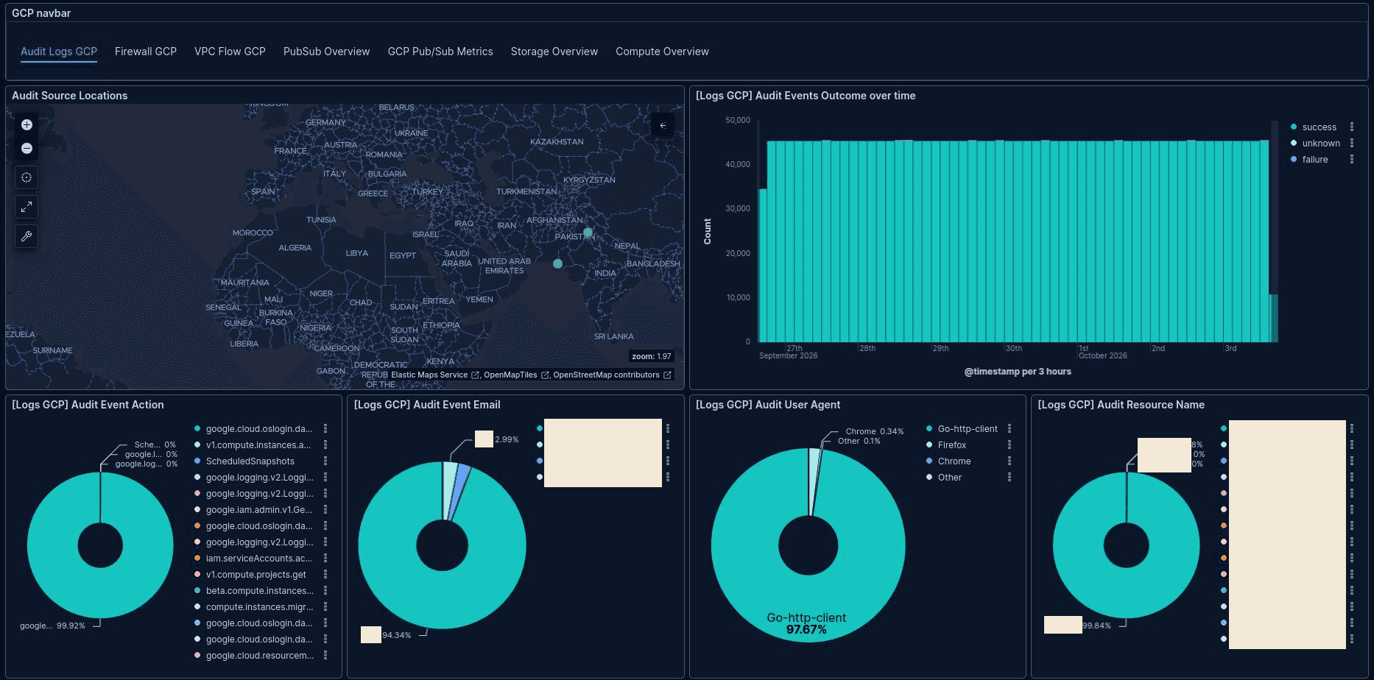Click the color dot beside Other user agent

pyautogui.click(x=929, y=478)
